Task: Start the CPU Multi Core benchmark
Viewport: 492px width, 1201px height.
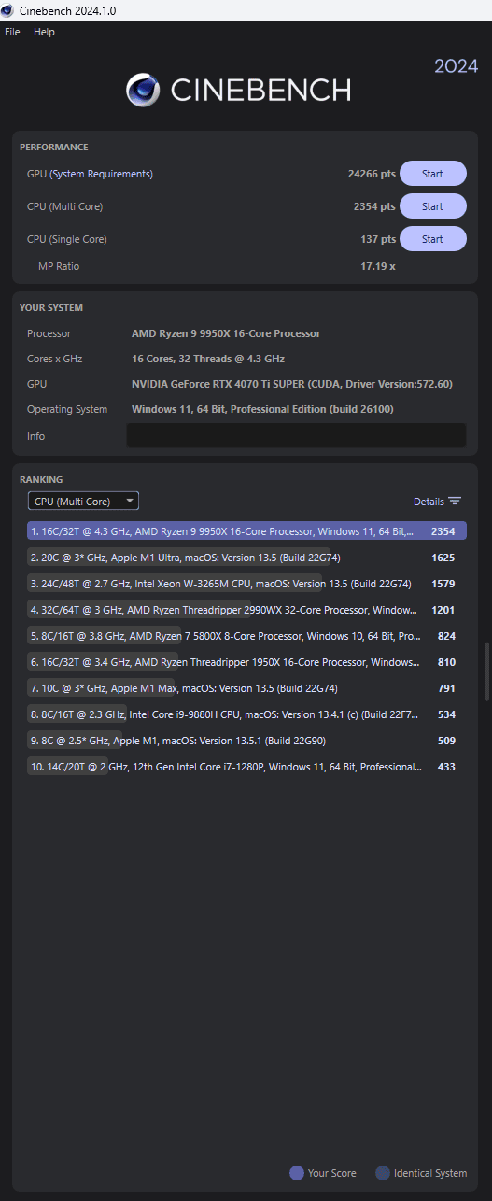Action: [x=433, y=206]
